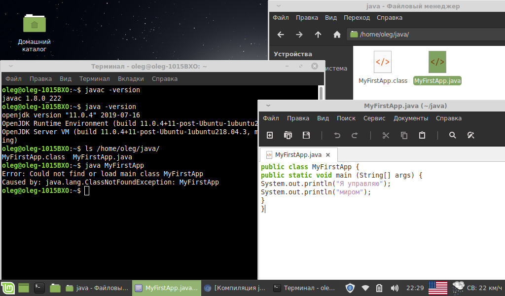505x296 pixels.
Task: Go to home folder in file manager
Action: [x=337, y=35]
